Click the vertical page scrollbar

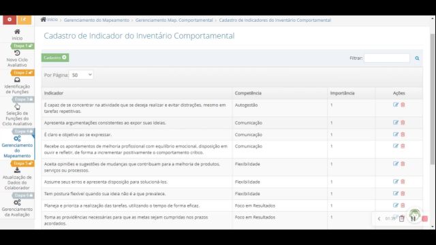432,99
